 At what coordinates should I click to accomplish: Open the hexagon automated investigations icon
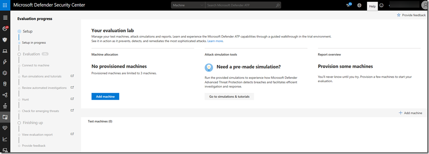pyautogui.click(x=5, y=73)
